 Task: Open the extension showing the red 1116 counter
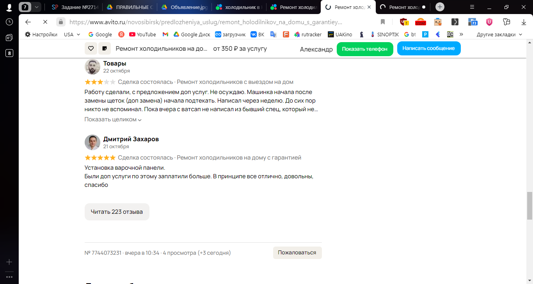(420, 22)
